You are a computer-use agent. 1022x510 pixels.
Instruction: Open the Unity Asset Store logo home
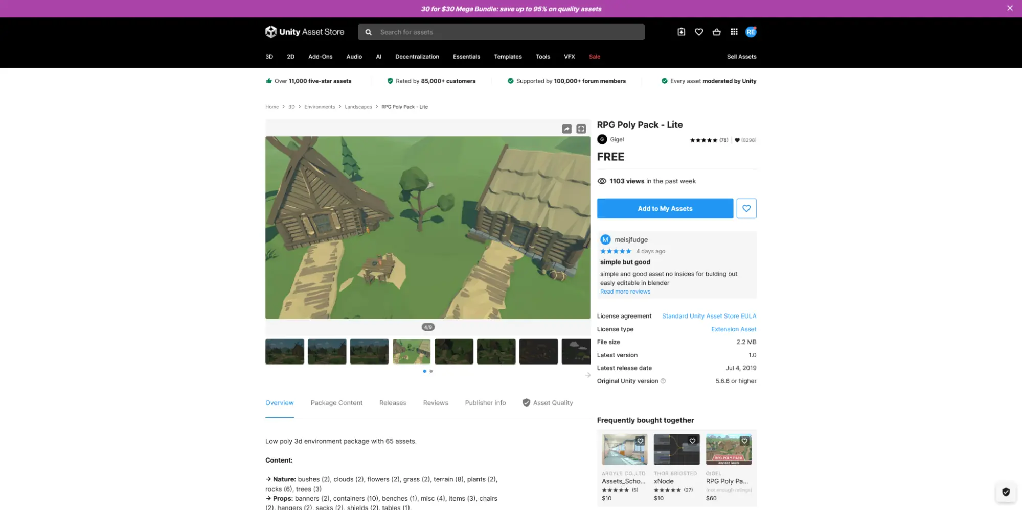click(305, 32)
